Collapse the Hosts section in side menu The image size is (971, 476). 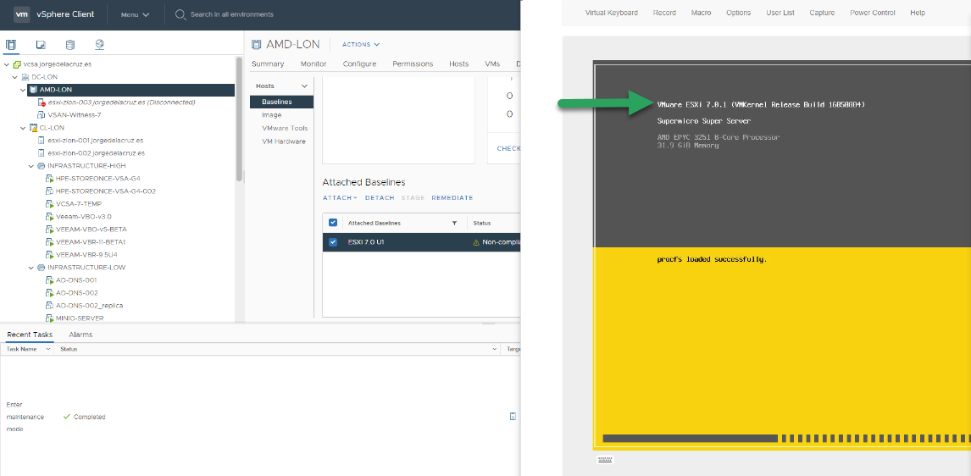click(x=304, y=86)
